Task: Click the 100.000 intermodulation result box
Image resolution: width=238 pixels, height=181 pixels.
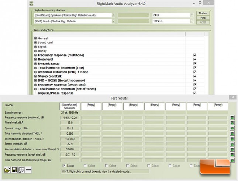Action: click(x=70, y=139)
